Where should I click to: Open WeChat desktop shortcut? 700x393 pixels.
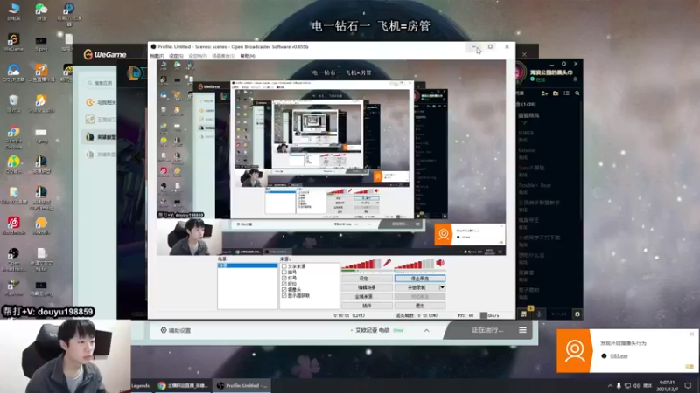[x=41, y=12]
